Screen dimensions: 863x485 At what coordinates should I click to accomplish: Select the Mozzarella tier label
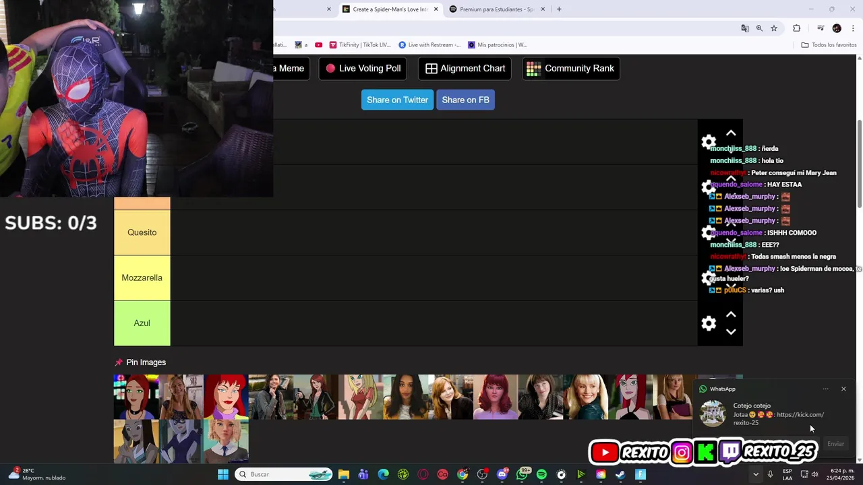click(142, 278)
